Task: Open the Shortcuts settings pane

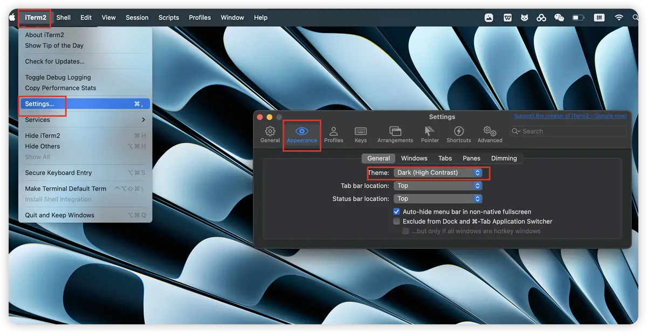Action: click(x=459, y=134)
